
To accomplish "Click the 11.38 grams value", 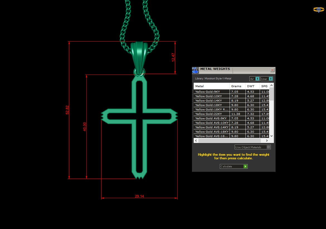I will click(x=235, y=114).
